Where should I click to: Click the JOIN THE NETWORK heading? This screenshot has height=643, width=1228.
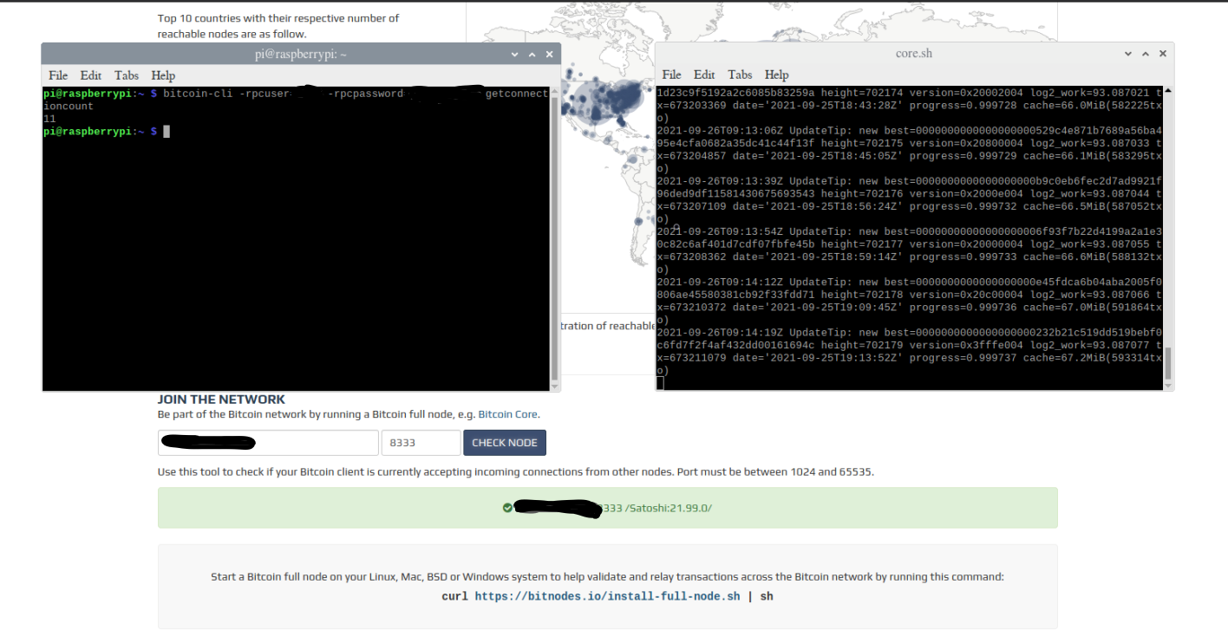click(221, 399)
